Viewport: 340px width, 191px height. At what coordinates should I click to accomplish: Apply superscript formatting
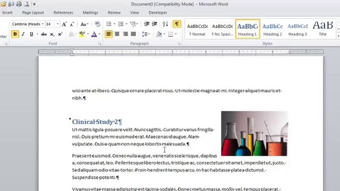pos(60,34)
